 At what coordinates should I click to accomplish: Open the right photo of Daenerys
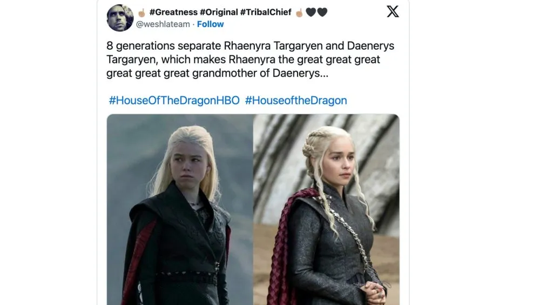[x=327, y=209]
